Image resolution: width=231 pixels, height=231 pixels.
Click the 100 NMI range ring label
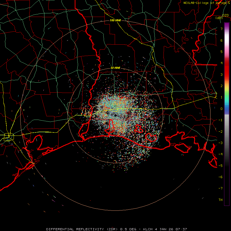click(x=115, y=20)
